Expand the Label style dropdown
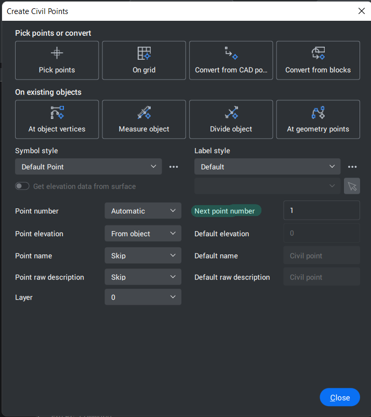The width and height of the screenshot is (371, 417). 267,167
